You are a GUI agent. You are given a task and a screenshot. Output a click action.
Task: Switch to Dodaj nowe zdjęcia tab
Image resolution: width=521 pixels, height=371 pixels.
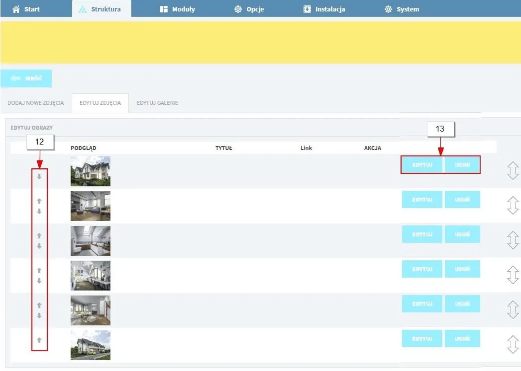(x=35, y=103)
